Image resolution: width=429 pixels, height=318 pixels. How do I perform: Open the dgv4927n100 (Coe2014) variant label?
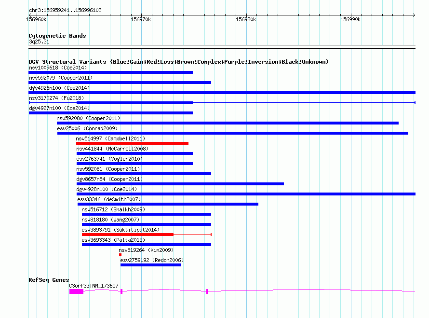tap(59, 108)
